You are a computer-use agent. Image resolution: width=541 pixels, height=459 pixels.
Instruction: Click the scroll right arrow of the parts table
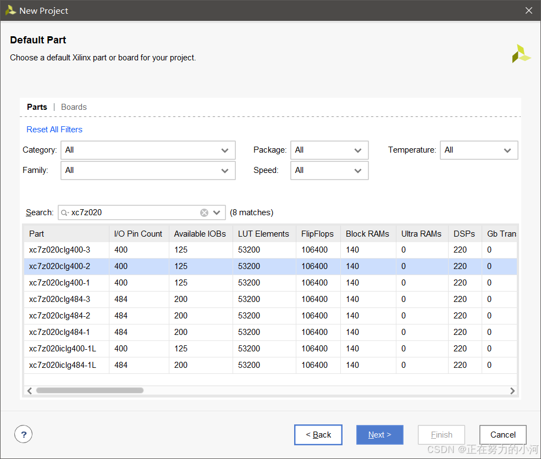[512, 390]
